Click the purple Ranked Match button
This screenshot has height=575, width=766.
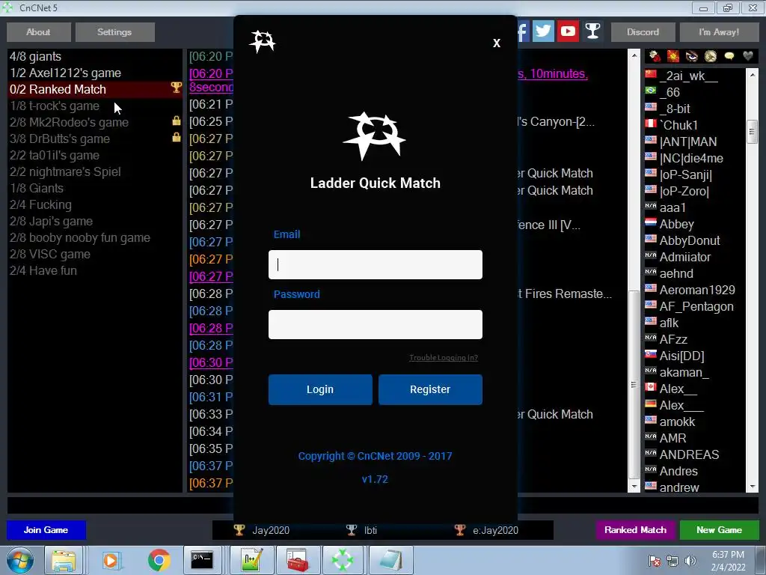point(636,530)
